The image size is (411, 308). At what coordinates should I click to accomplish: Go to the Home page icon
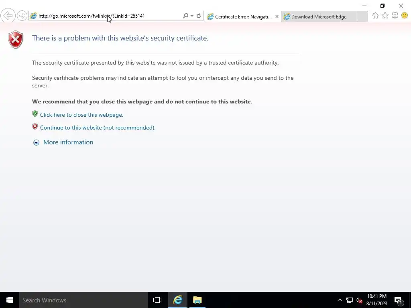coord(375,16)
